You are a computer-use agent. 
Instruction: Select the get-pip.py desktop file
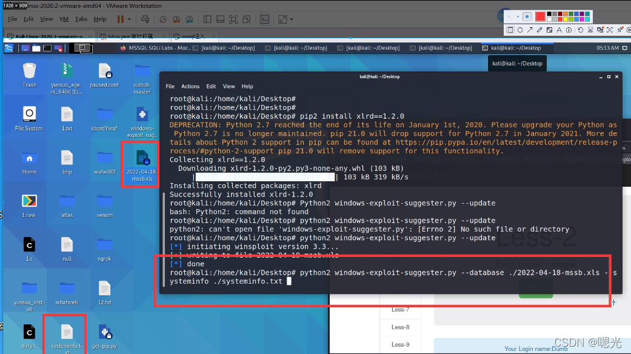(104, 336)
